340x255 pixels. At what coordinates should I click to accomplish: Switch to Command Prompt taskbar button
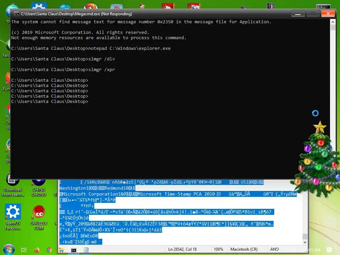click(x=74, y=250)
